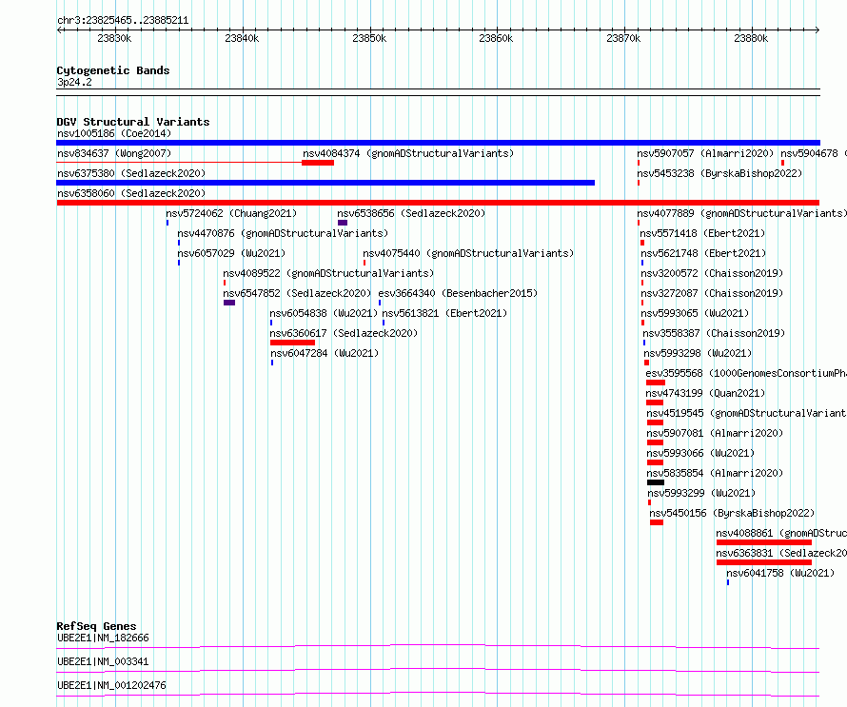Select nsv5453238 (ByrskaBishop2022) label
The width and height of the screenshot is (847, 707).
[x=719, y=173]
